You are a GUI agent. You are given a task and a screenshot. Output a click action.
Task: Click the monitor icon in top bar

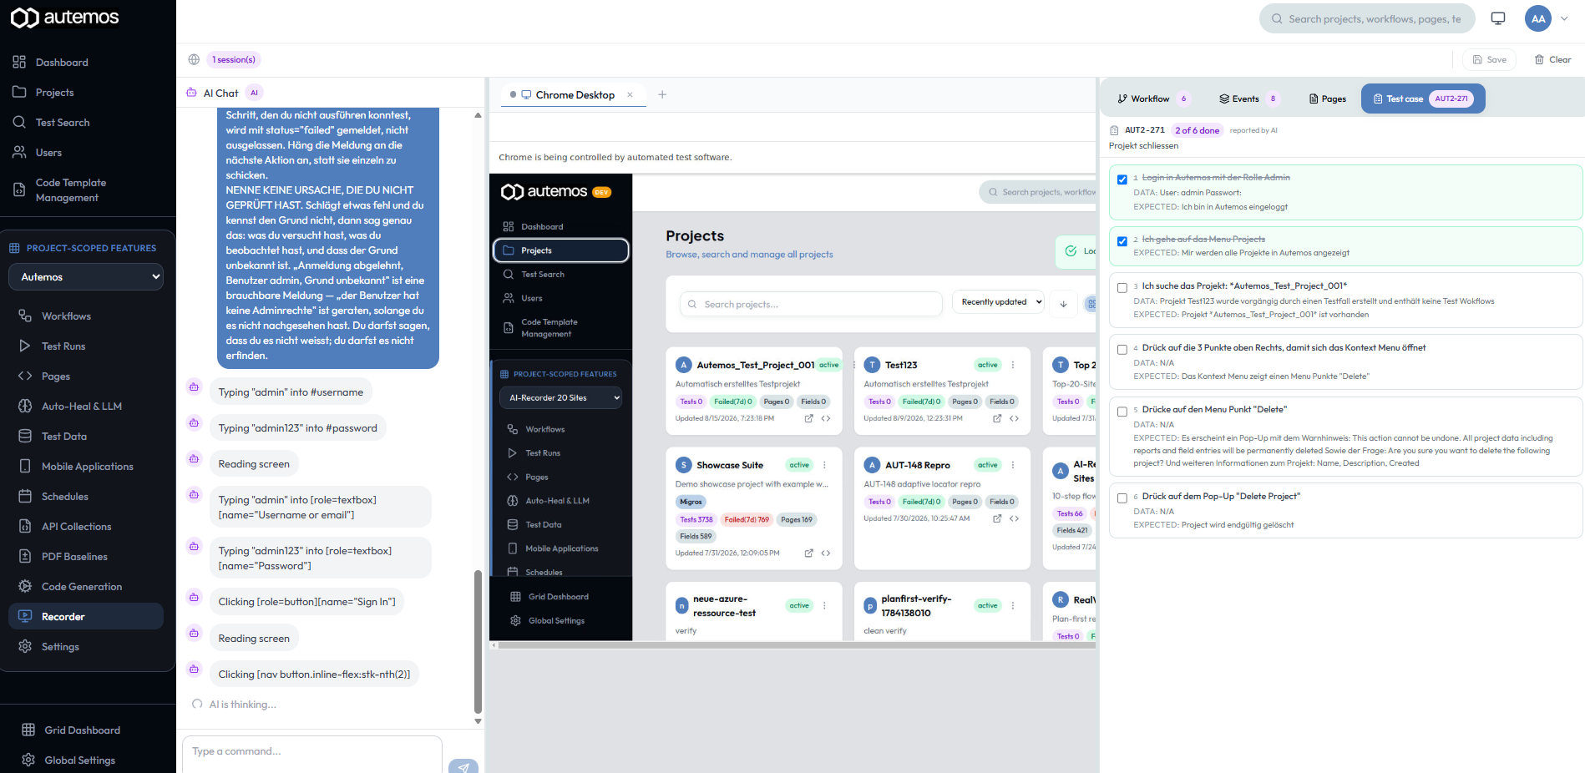(x=1498, y=18)
